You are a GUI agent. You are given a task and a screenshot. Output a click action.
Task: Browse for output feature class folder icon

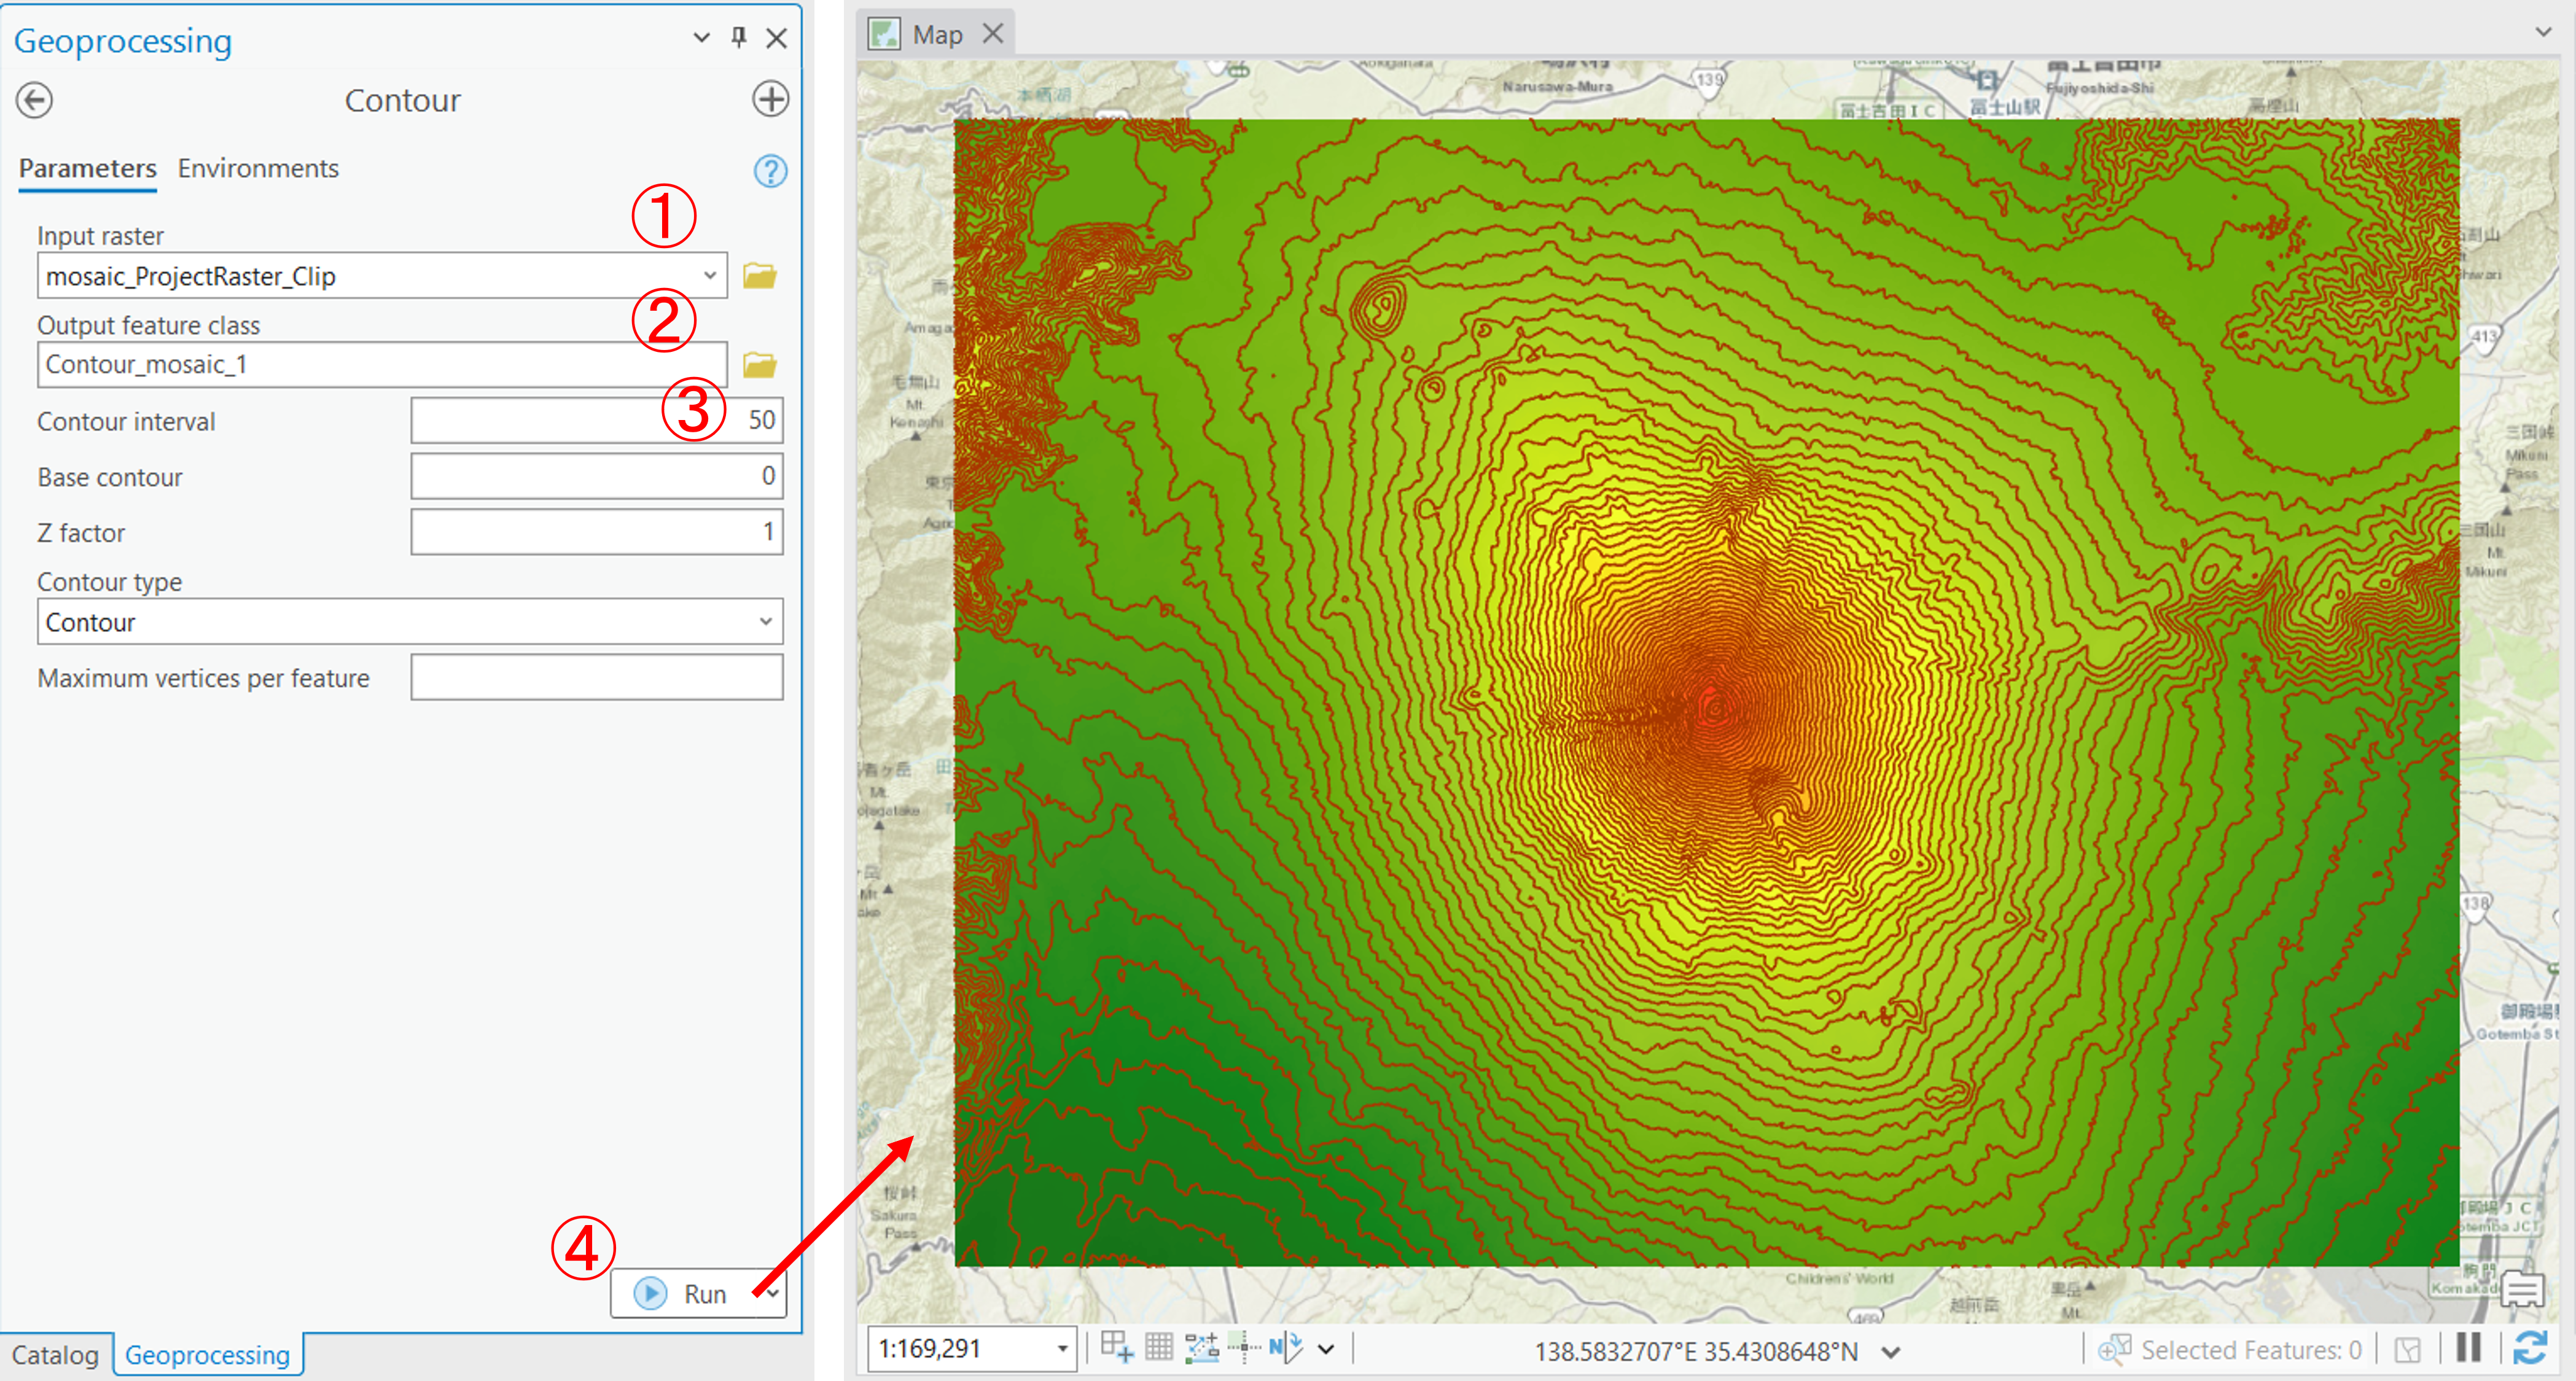point(760,365)
